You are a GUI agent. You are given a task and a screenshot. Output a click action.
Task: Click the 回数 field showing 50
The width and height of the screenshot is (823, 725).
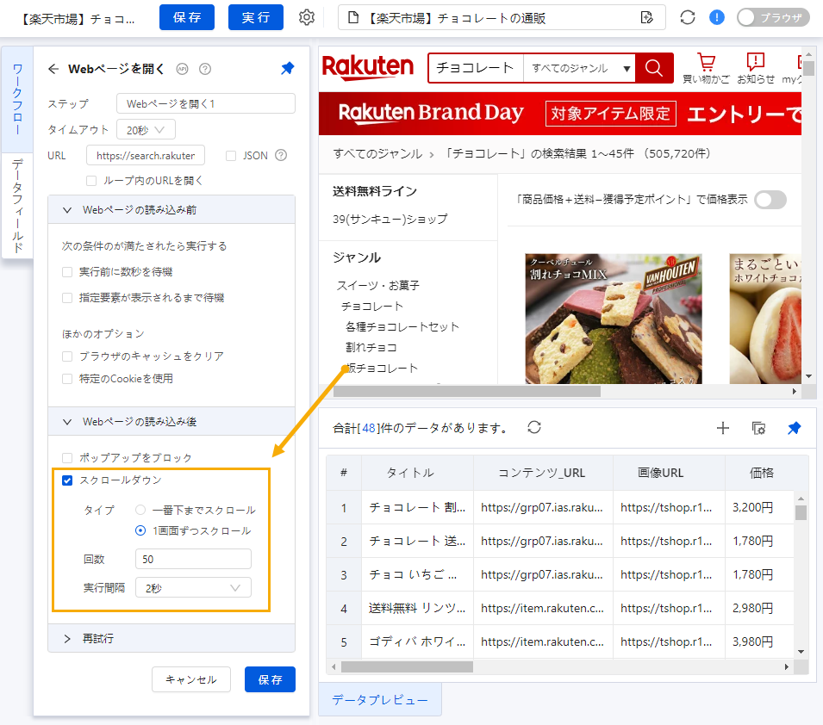tap(193, 559)
